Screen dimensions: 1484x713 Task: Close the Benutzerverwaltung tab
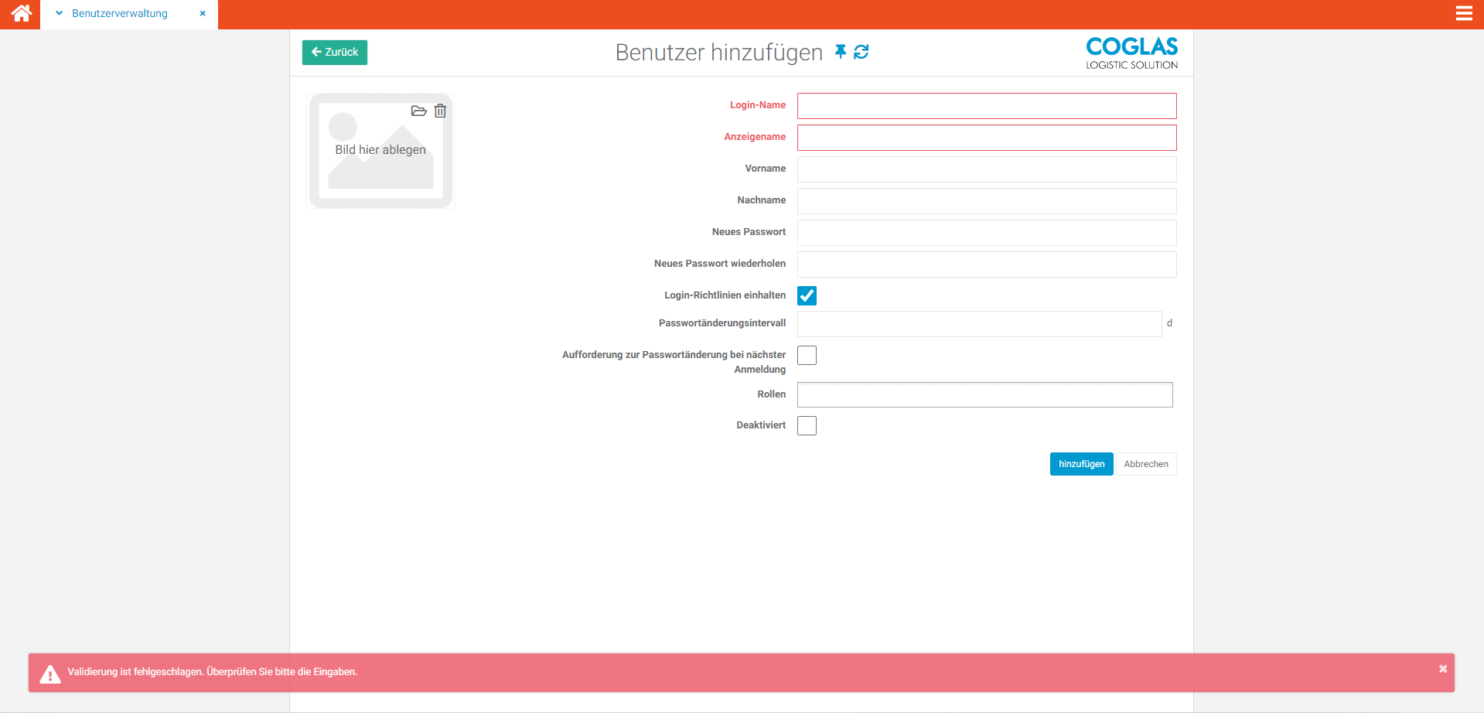203,14
